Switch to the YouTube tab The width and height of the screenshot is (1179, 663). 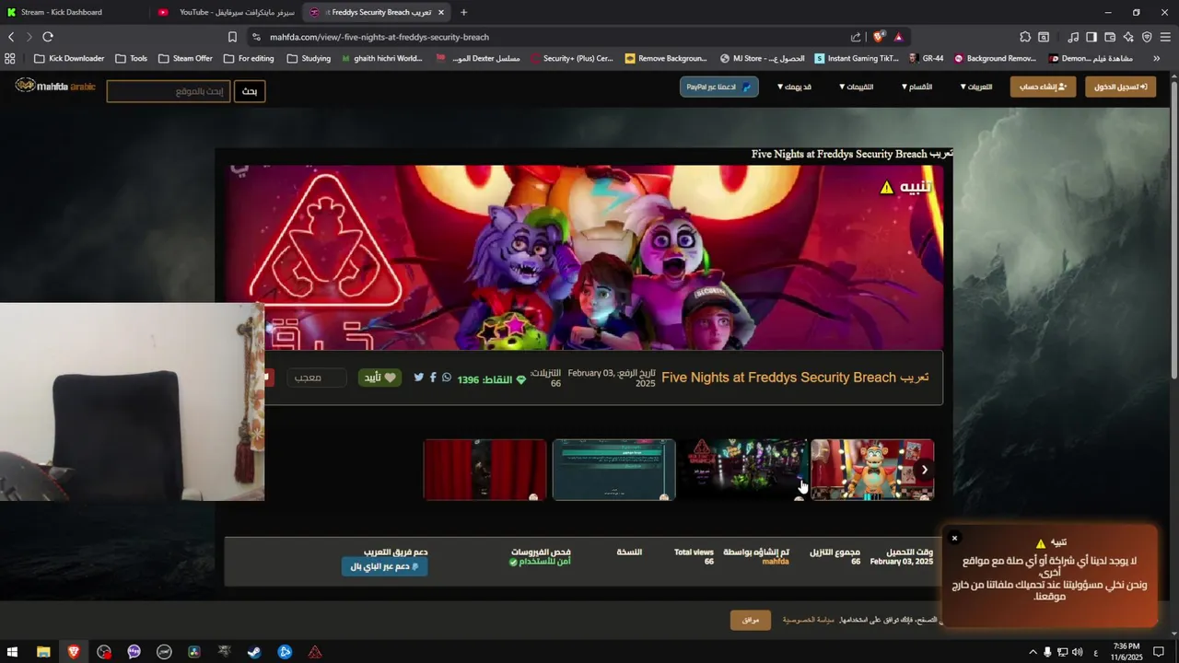pyautogui.click(x=227, y=12)
